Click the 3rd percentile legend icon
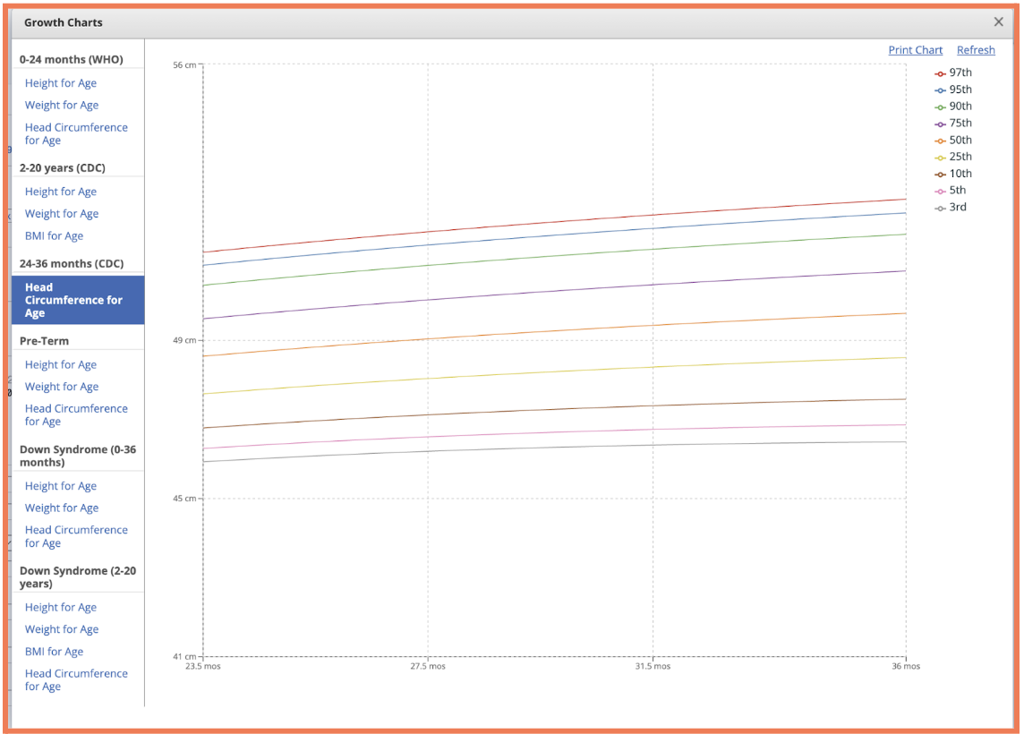 click(941, 208)
